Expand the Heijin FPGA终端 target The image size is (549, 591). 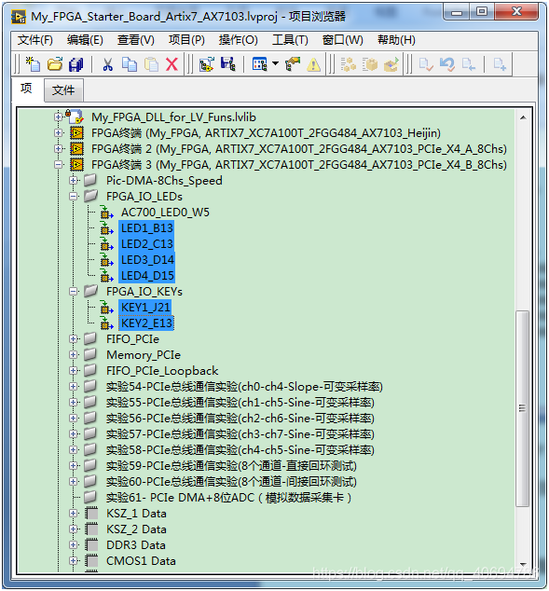click(x=58, y=132)
